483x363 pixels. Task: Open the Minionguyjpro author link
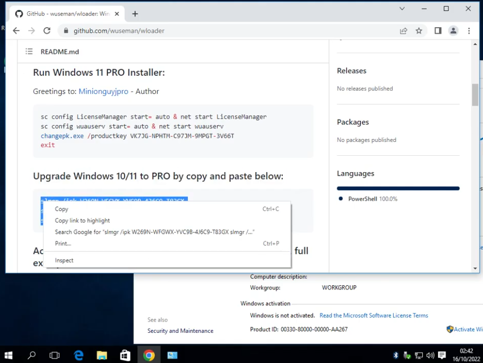pyautogui.click(x=103, y=91)
